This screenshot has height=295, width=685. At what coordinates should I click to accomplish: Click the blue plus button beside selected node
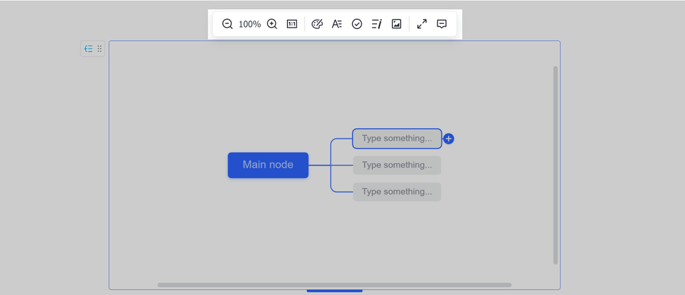coord(448,139)
